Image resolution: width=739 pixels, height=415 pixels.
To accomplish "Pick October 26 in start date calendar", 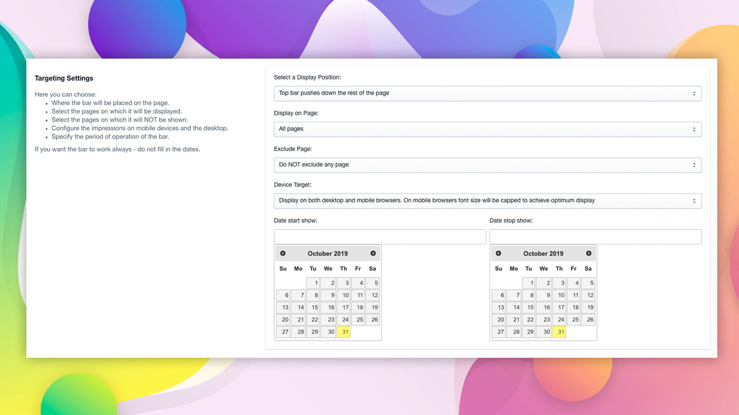I will [372, 320].
